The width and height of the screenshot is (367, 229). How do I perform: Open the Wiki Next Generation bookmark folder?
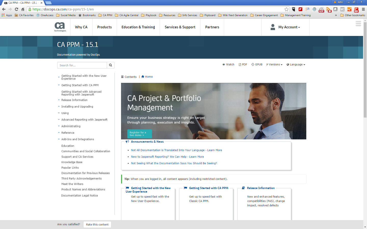coord(233,15)
